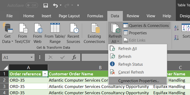
Task: Click cell A2 containing ORD-35
Action: pyautogui.click(x=29, y=80)
